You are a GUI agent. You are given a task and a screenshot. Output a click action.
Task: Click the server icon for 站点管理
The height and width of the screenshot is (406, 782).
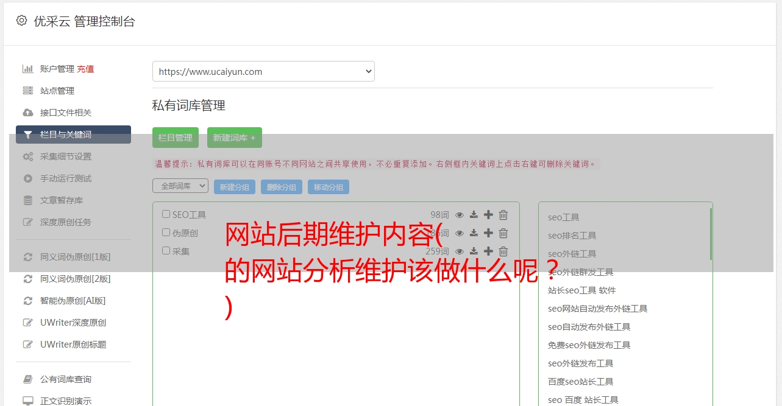pos(27,91)
